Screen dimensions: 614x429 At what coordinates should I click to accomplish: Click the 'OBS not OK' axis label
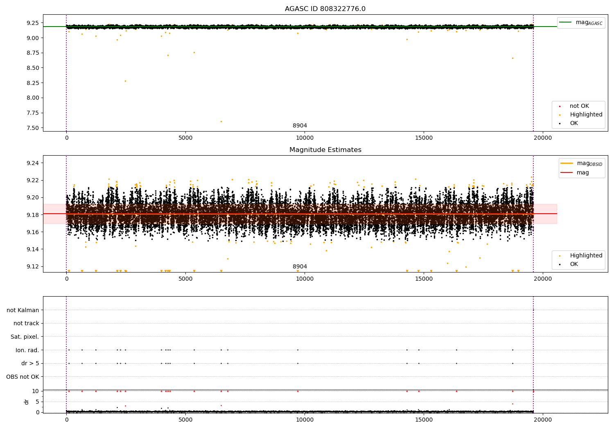tap(23, 377)
